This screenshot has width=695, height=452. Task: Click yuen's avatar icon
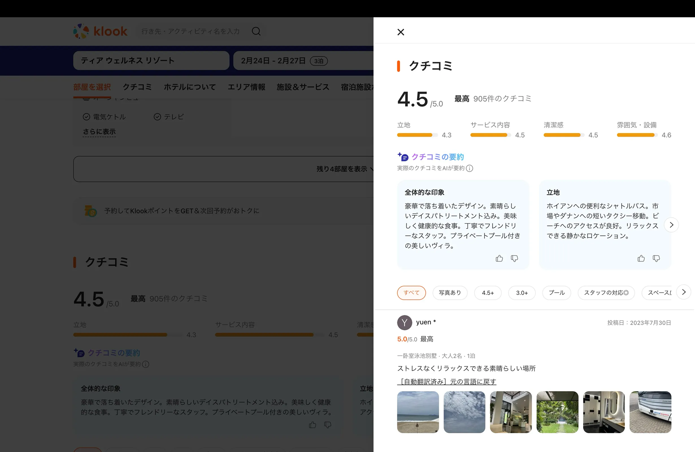(x=405, y=323)
